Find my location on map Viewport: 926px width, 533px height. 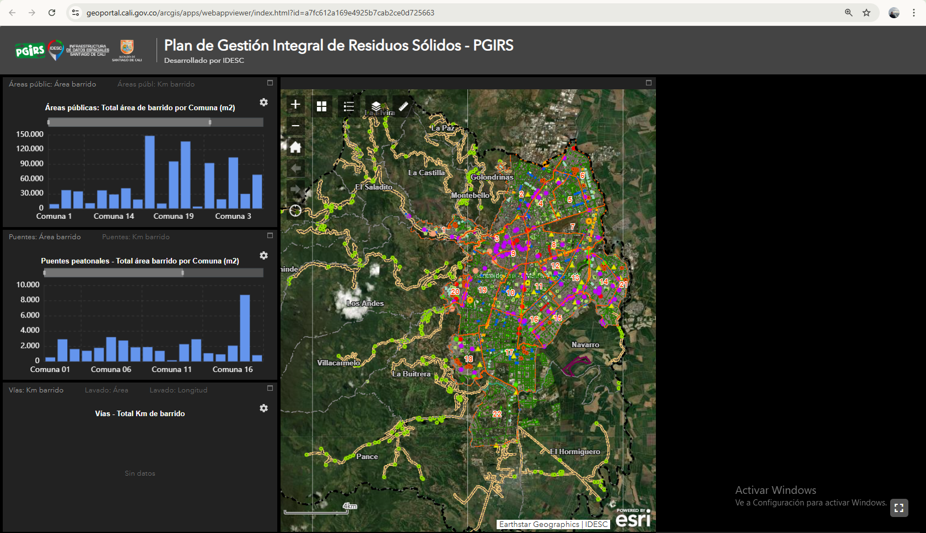pos(295,211)
